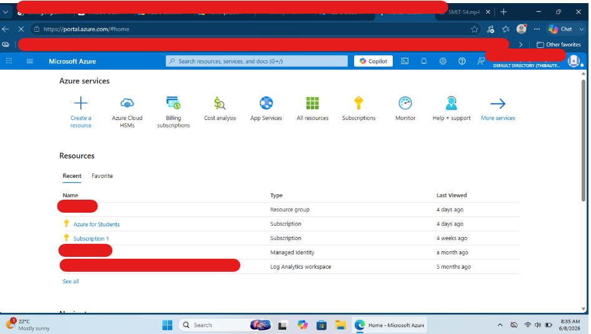This screenshot has width=591, height=334.
Task: Open the Subscription 1 link
Action: pyautogui.click(x=91, y=238)
